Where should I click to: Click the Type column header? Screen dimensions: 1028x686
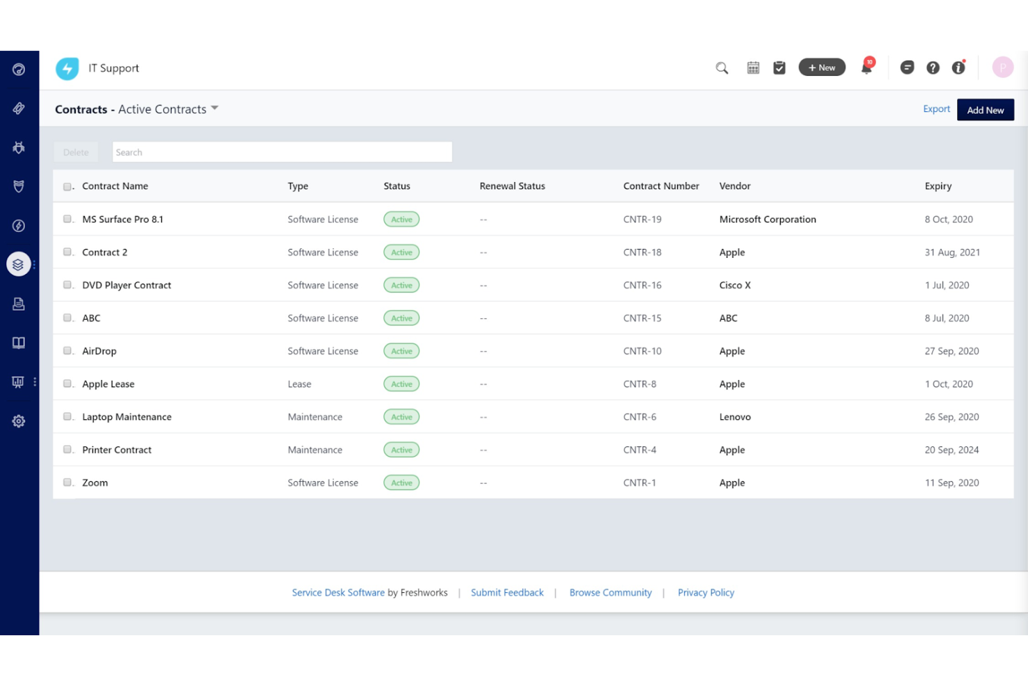(x=298, y=186)
